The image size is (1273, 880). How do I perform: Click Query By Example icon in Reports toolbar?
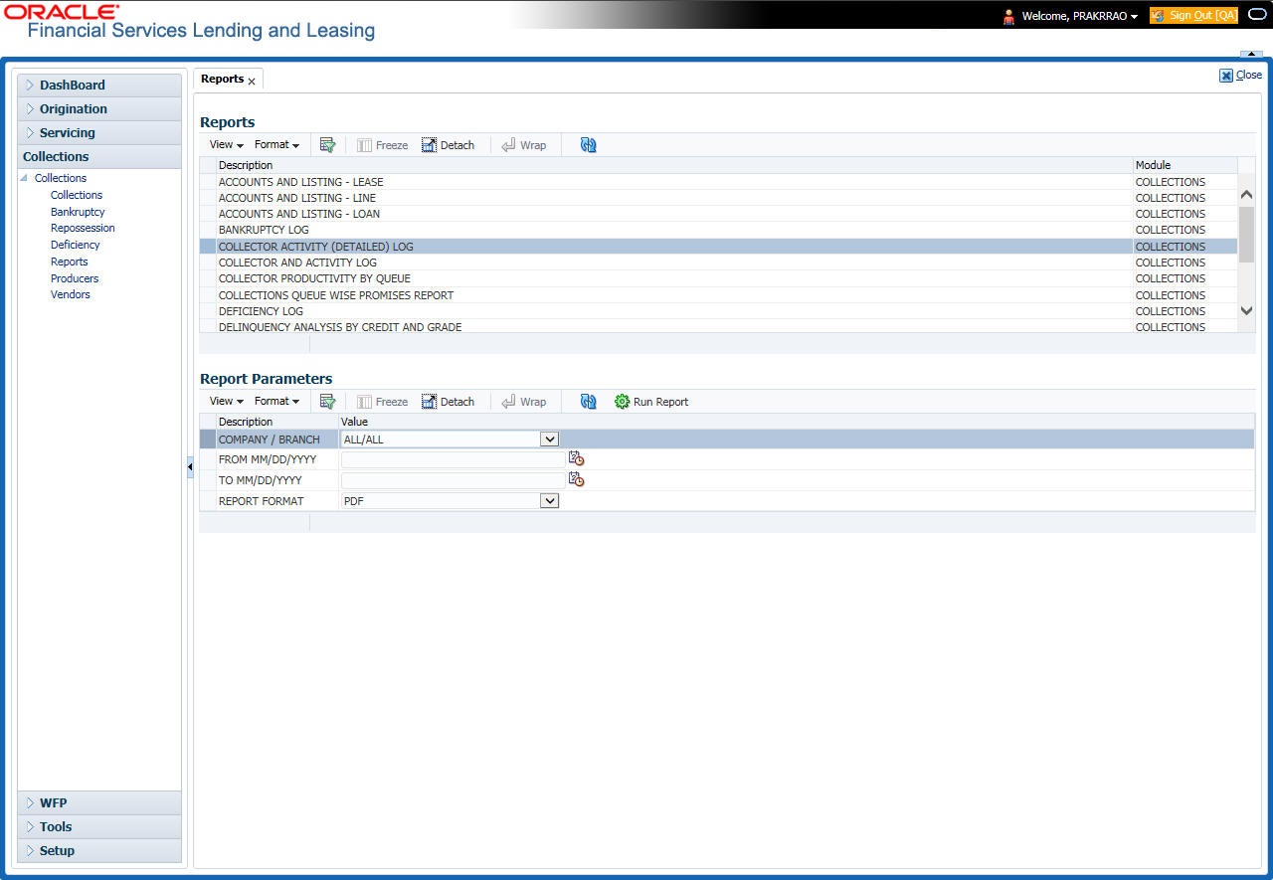[x=327, y=145]
